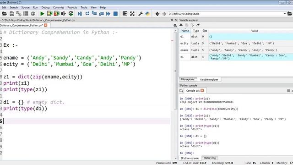The image size is (293, 165).
Task: Open the Debug menu
Action: click(x=45, y=7)
